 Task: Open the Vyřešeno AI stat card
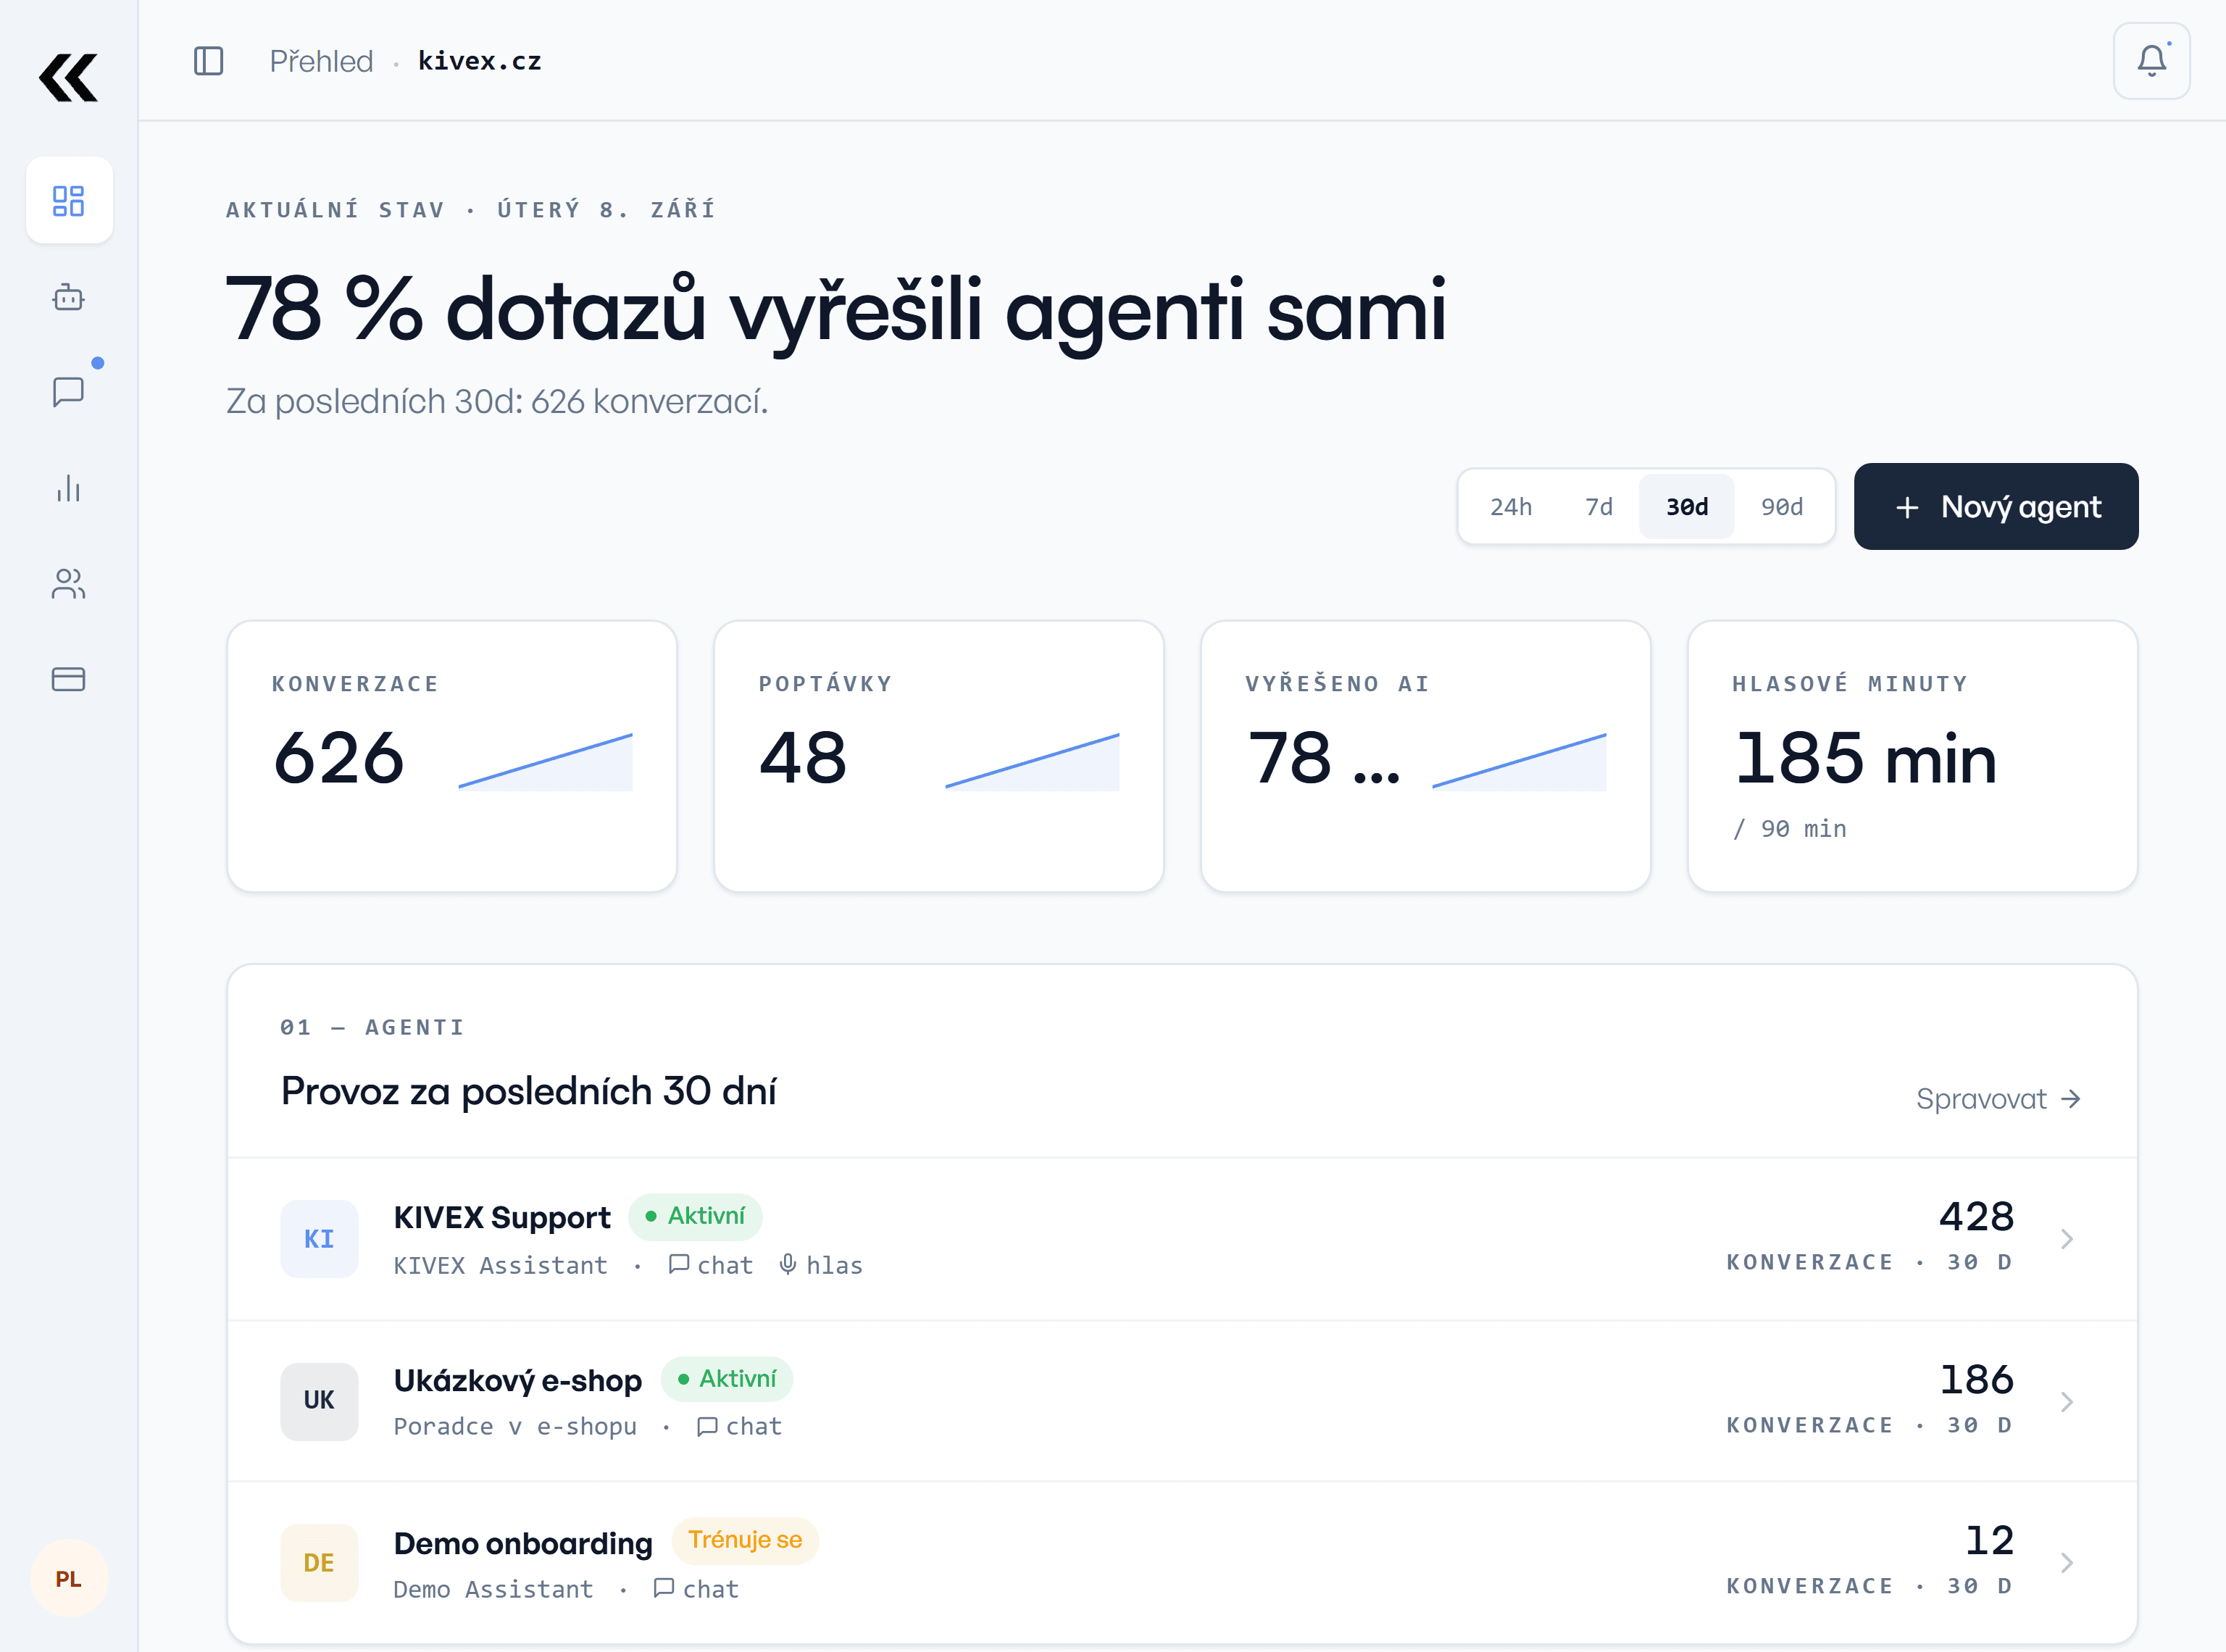[1425, 756]
